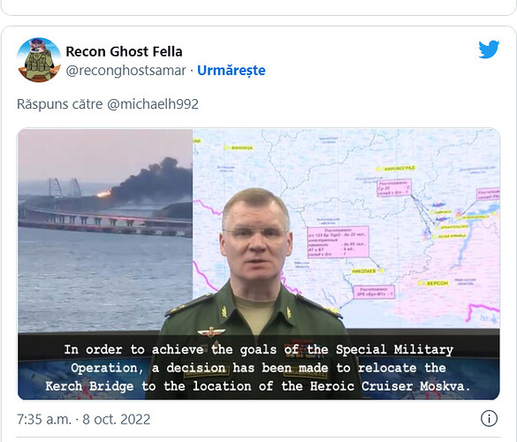Click the Răspuns către reply label

(x=60, y=104)
